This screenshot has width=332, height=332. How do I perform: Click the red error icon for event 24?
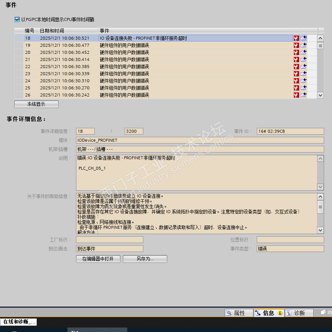click(296, 81)
